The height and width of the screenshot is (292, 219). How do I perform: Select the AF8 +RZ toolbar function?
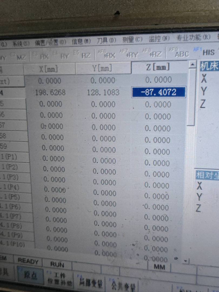tap(152, 53)
